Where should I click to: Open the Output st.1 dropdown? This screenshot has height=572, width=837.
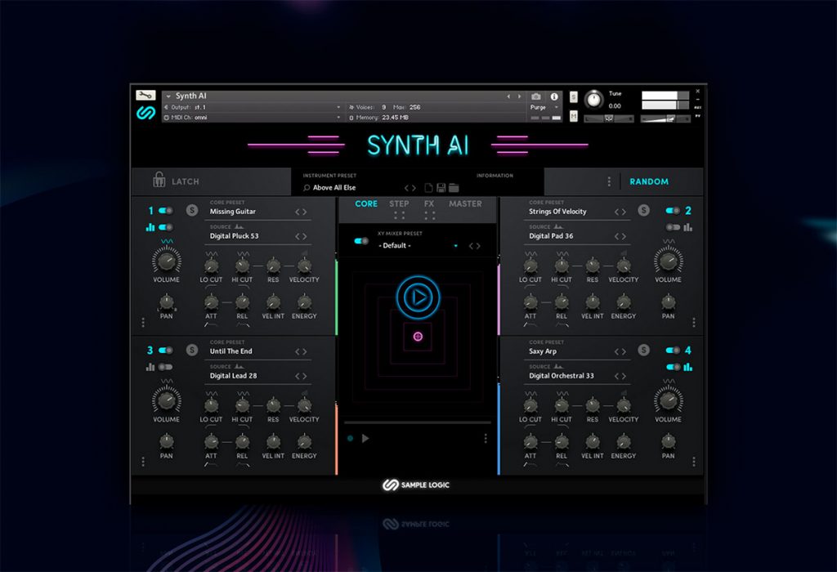click(338, 107)
